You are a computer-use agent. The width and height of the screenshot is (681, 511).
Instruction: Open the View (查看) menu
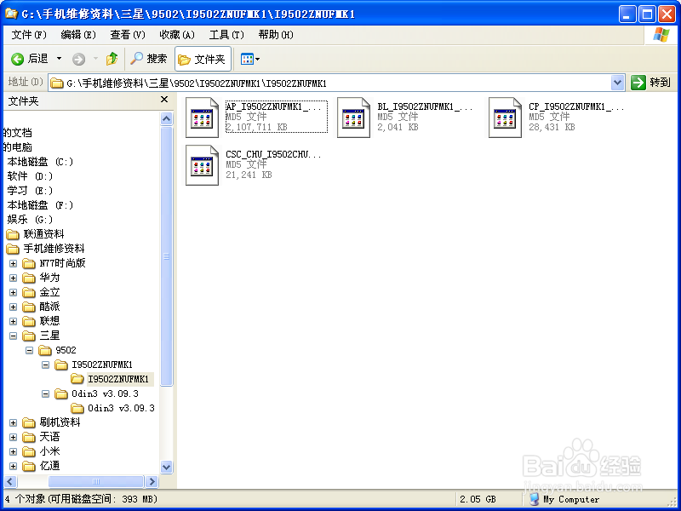tap(128, 35)
